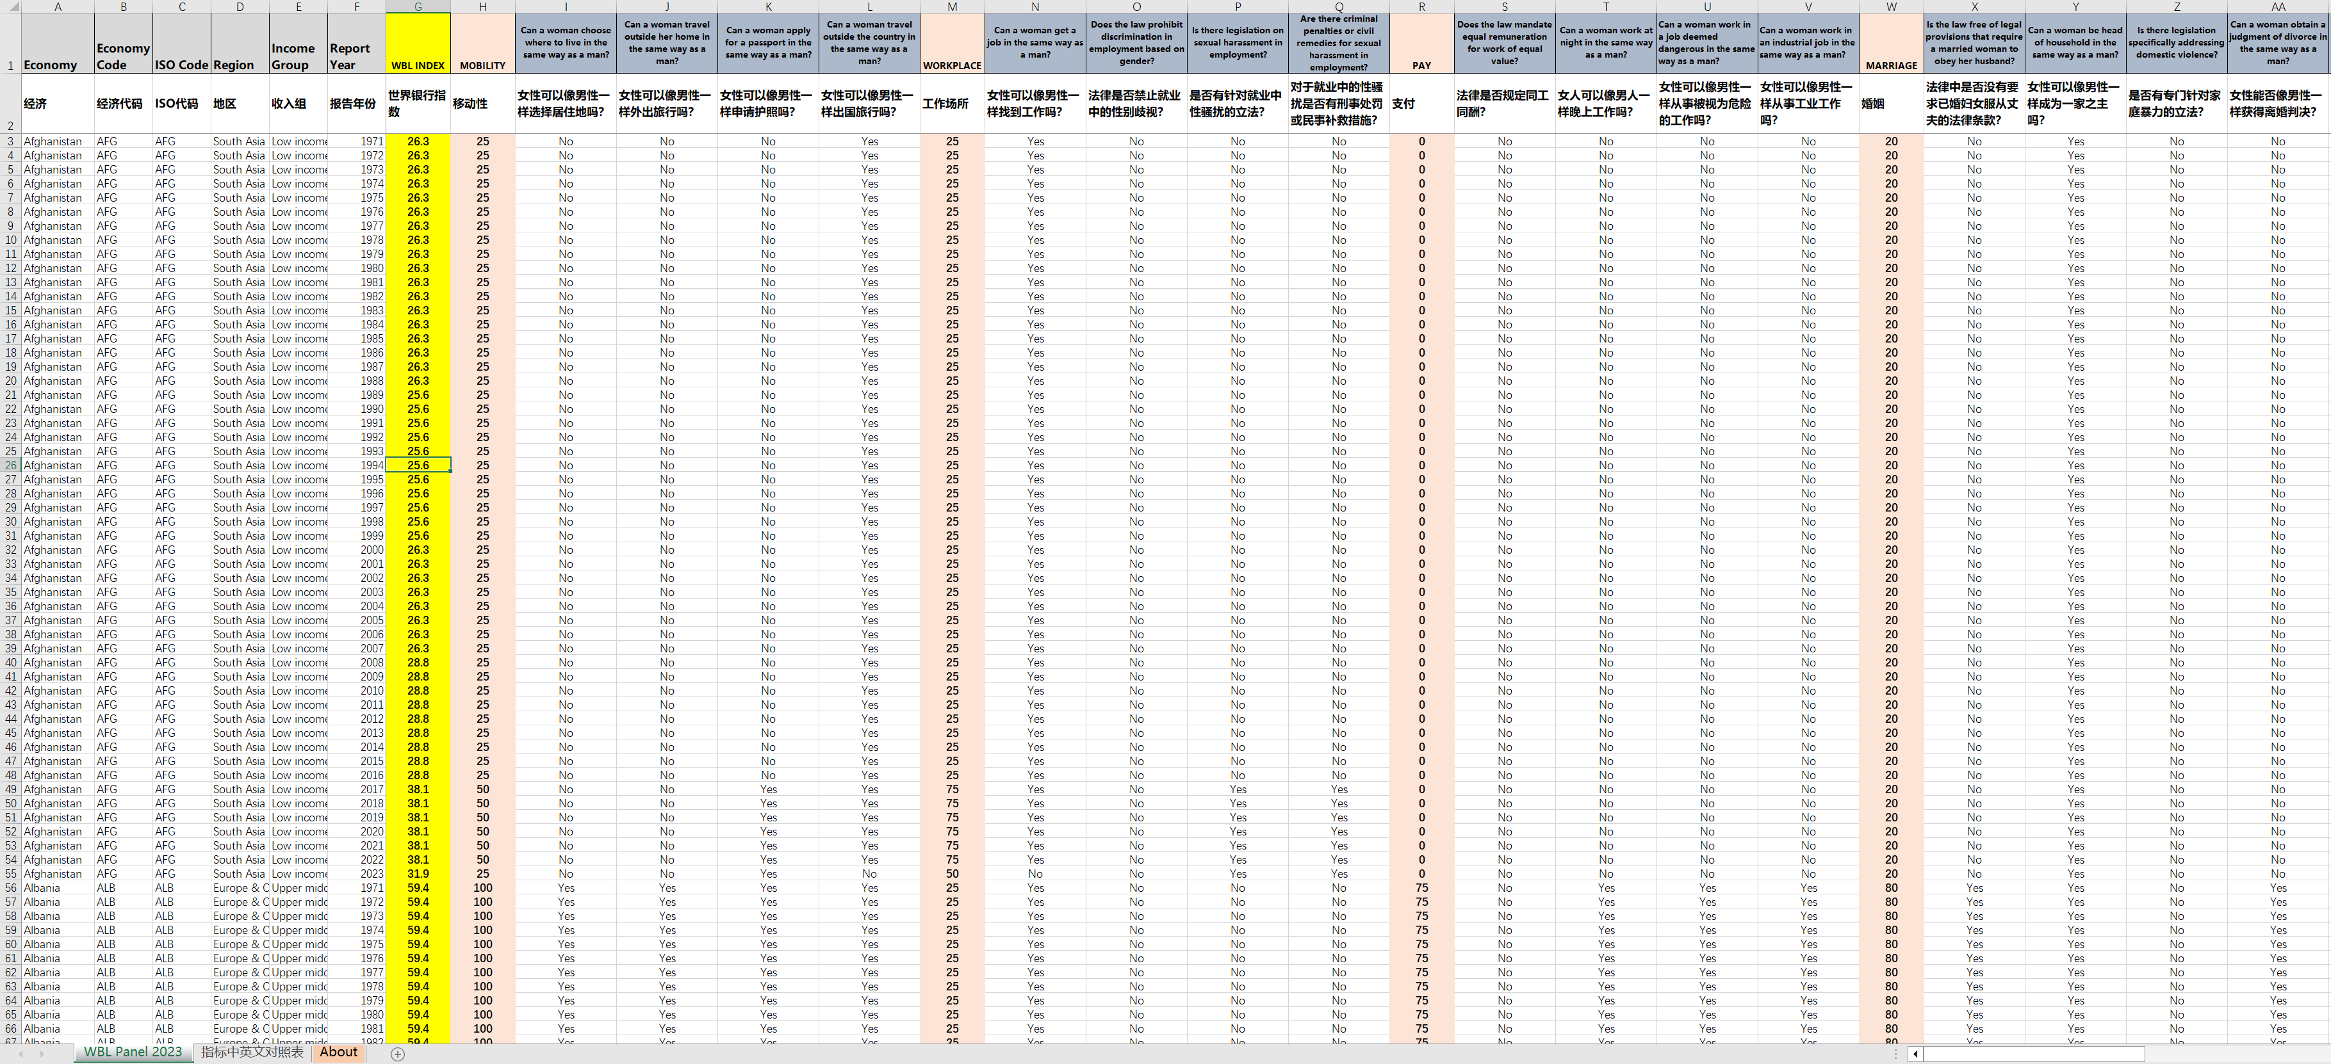This screenshot has width=2331, height=1064.
Task: Click the previous sheet navigation arrow
Action: pos(20,1054)
